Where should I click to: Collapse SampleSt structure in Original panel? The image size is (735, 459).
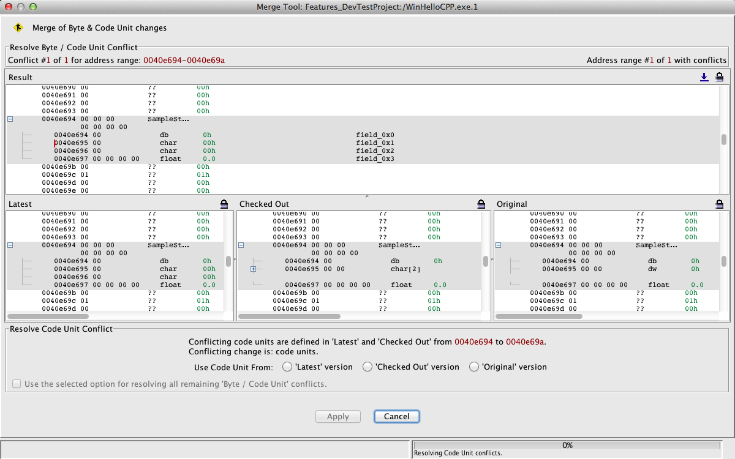coord(498,245)
